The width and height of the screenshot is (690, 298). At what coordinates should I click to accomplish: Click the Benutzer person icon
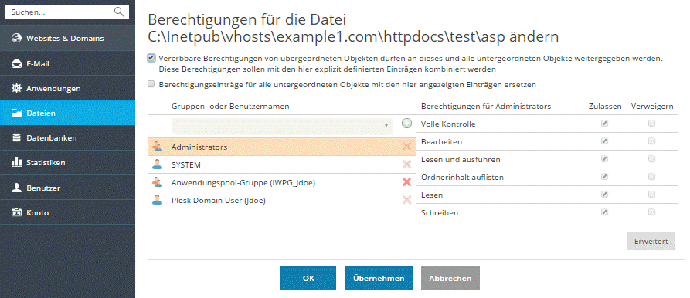[x=16, y=188]
